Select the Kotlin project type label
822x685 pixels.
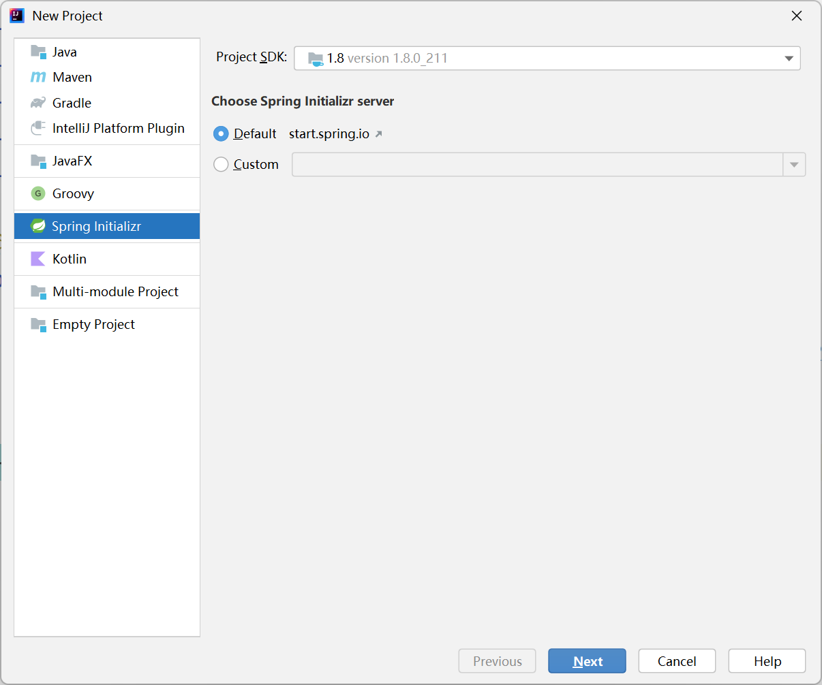click(70, 259)
